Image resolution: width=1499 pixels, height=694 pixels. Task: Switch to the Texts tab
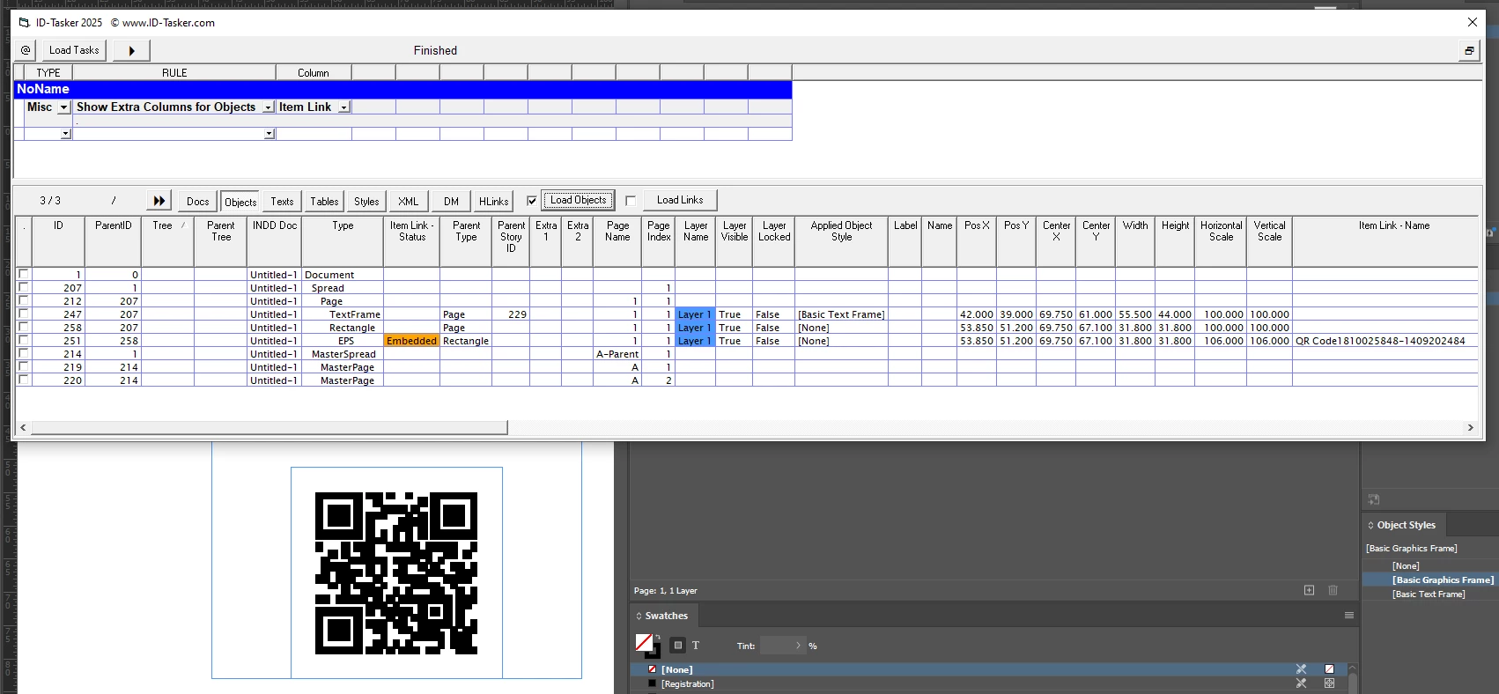(x=282, y=201)
